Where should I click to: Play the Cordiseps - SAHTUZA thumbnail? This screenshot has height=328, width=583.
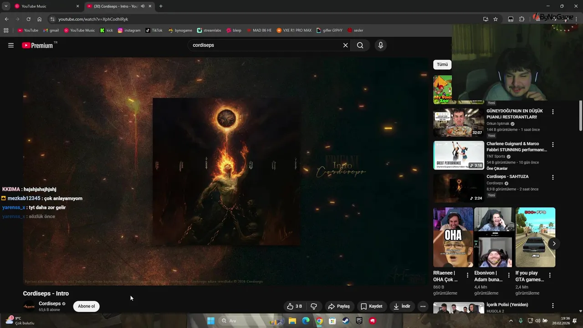[458, 188]
